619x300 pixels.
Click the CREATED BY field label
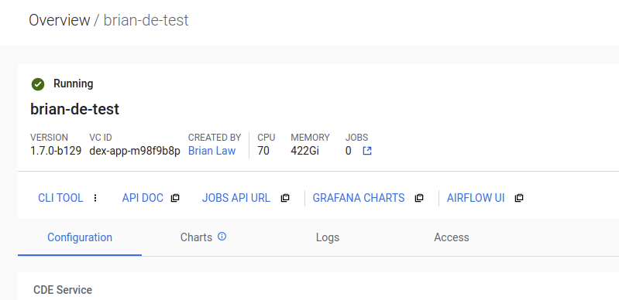click(215, 138)
